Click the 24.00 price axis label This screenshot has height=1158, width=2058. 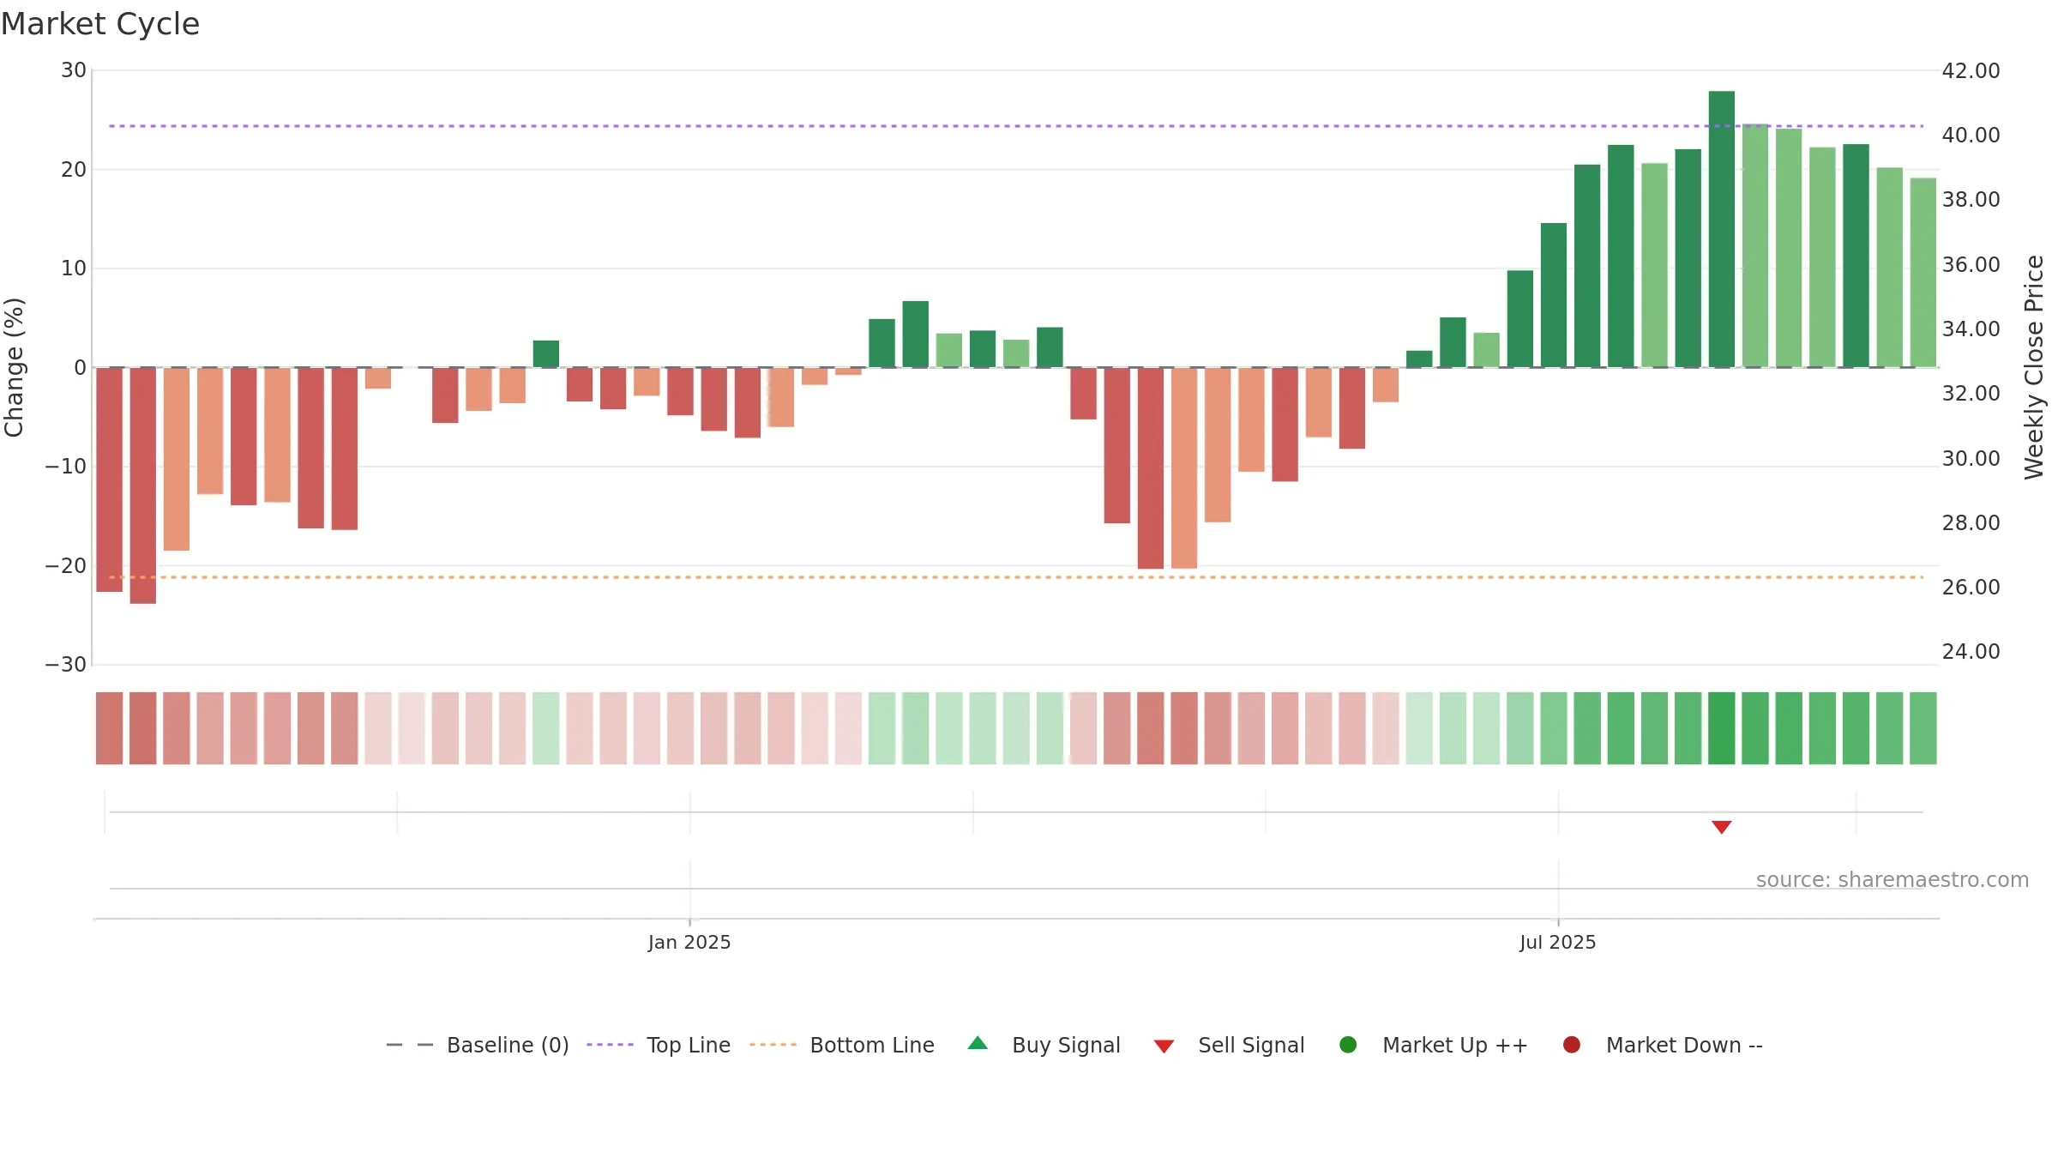click(1971, 651)
